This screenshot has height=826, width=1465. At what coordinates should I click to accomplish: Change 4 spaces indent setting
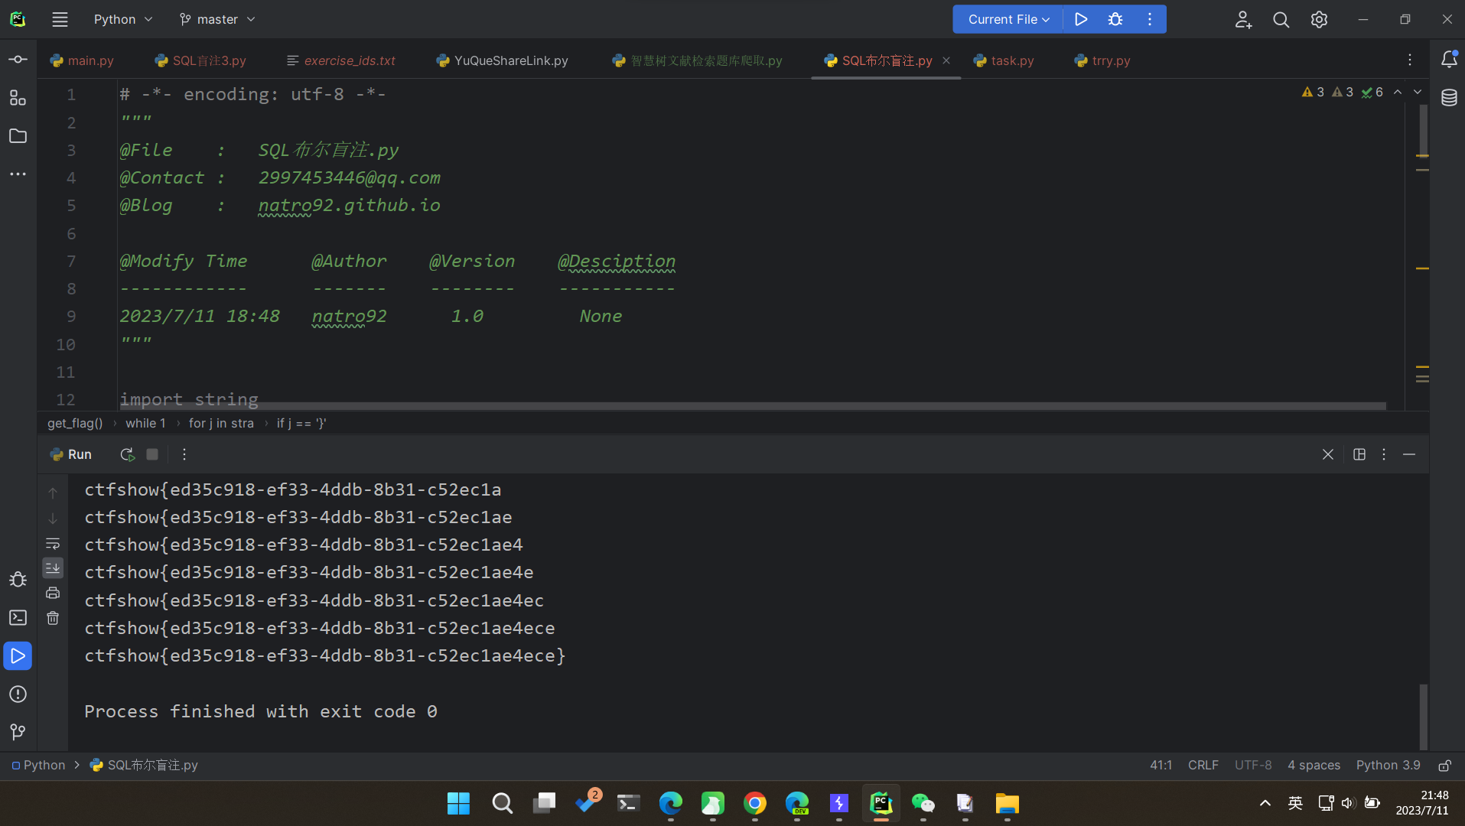coord(1314,766)
